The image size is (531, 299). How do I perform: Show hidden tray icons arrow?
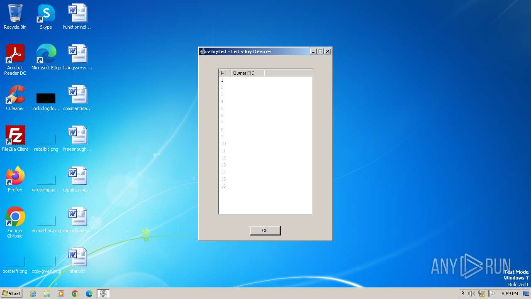(463, 294)
